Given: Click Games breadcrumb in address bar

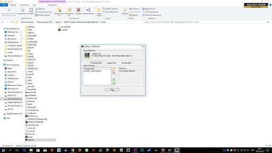Looking at the screenshot, I should point(58,22).
